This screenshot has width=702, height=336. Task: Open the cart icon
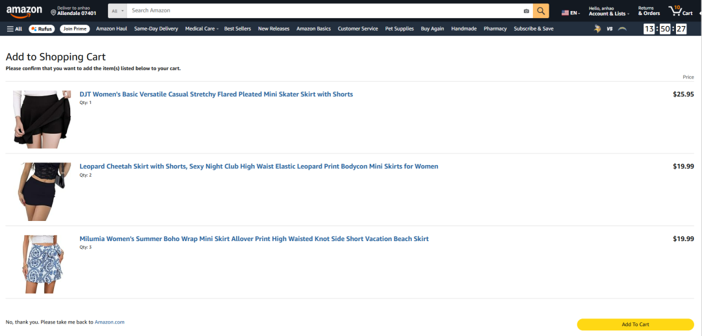pos(681,11)
